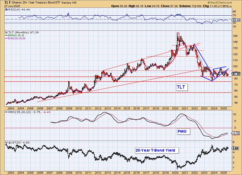Image resolution: width=242 pixels, height=175 pixels.
Task: Click the Nasdaq GM exchange label
Action: coord(69,3)
